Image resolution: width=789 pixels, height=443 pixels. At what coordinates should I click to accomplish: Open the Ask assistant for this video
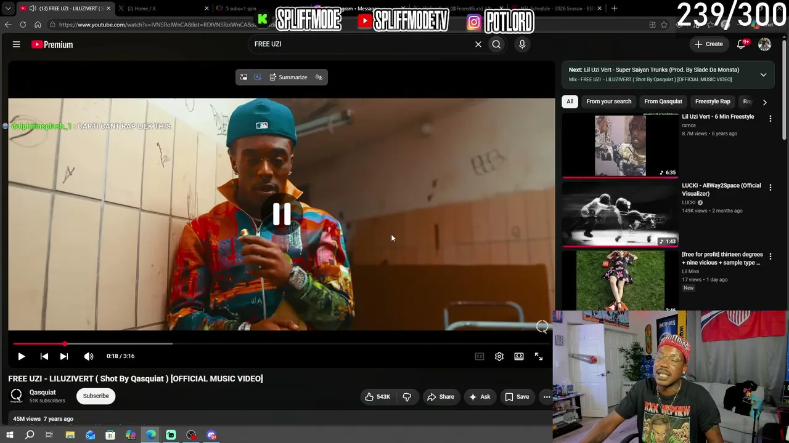(x=480, y=397)
